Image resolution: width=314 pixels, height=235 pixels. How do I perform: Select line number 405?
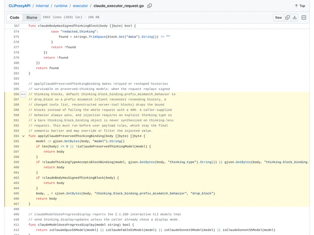tap(17, 193)
